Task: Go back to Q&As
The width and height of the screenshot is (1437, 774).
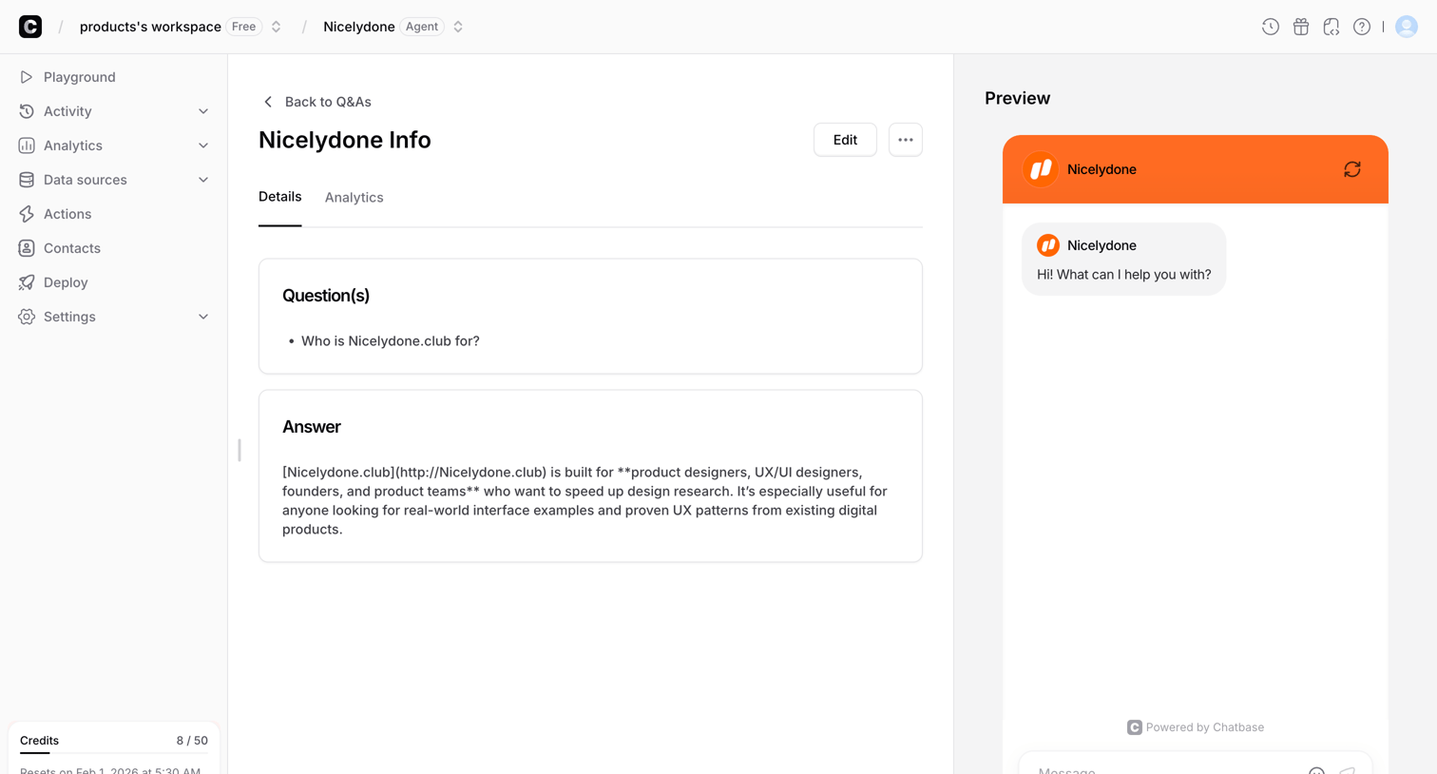Action: coord(317,102)
